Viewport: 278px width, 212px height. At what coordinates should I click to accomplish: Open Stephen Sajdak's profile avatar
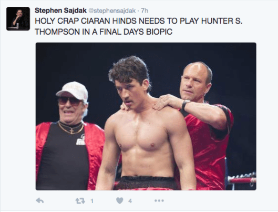click(18, 18)
